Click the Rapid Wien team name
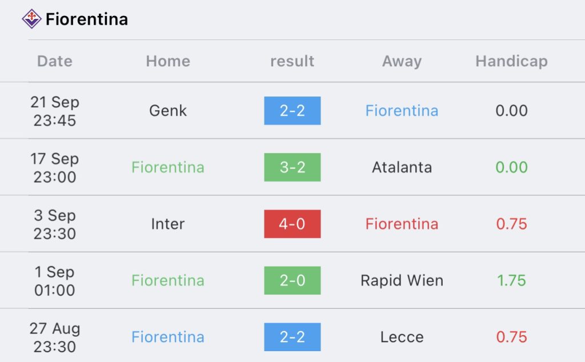Viewport: 585px width, 362px height. click(402, 280)
